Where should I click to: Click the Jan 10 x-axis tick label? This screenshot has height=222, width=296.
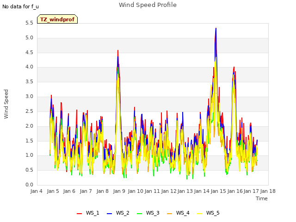point(136,191)
